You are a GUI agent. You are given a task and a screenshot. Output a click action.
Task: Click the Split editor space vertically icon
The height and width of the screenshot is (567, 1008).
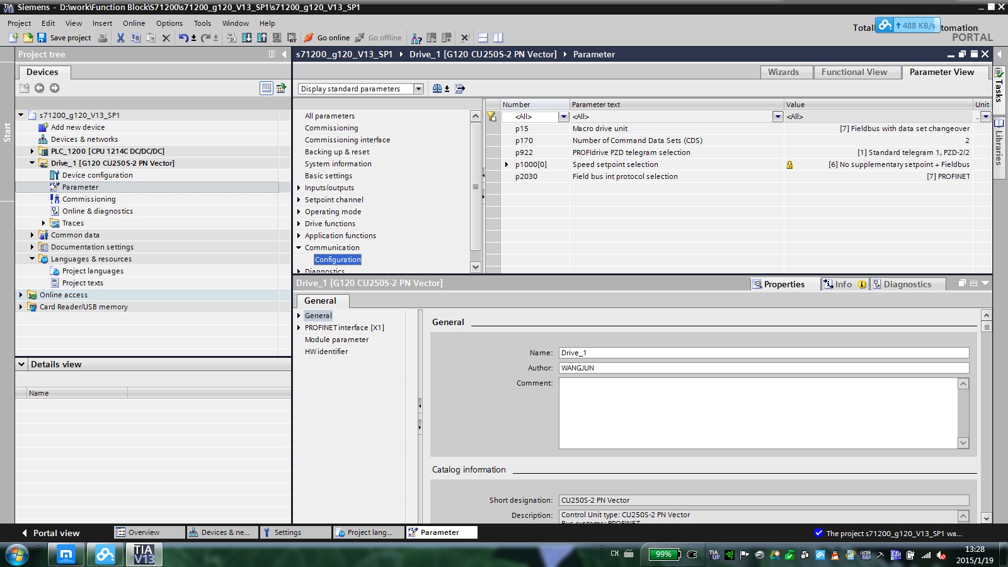498,38
